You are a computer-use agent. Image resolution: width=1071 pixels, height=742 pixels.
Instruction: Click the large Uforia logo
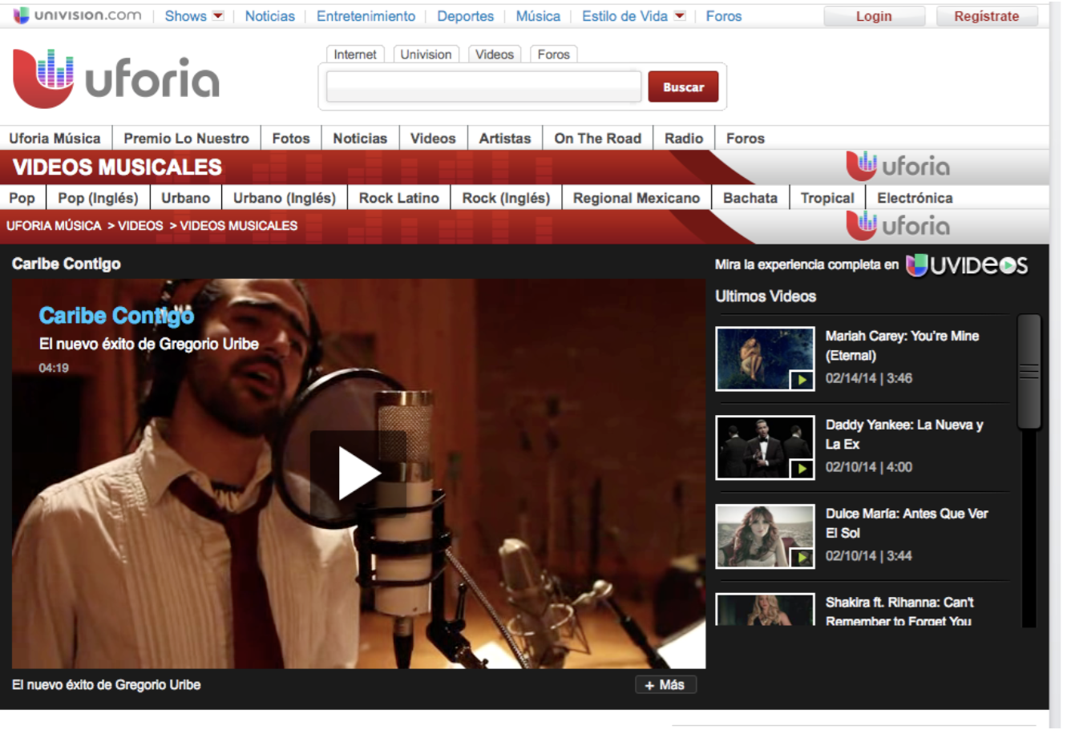(116, 79)
